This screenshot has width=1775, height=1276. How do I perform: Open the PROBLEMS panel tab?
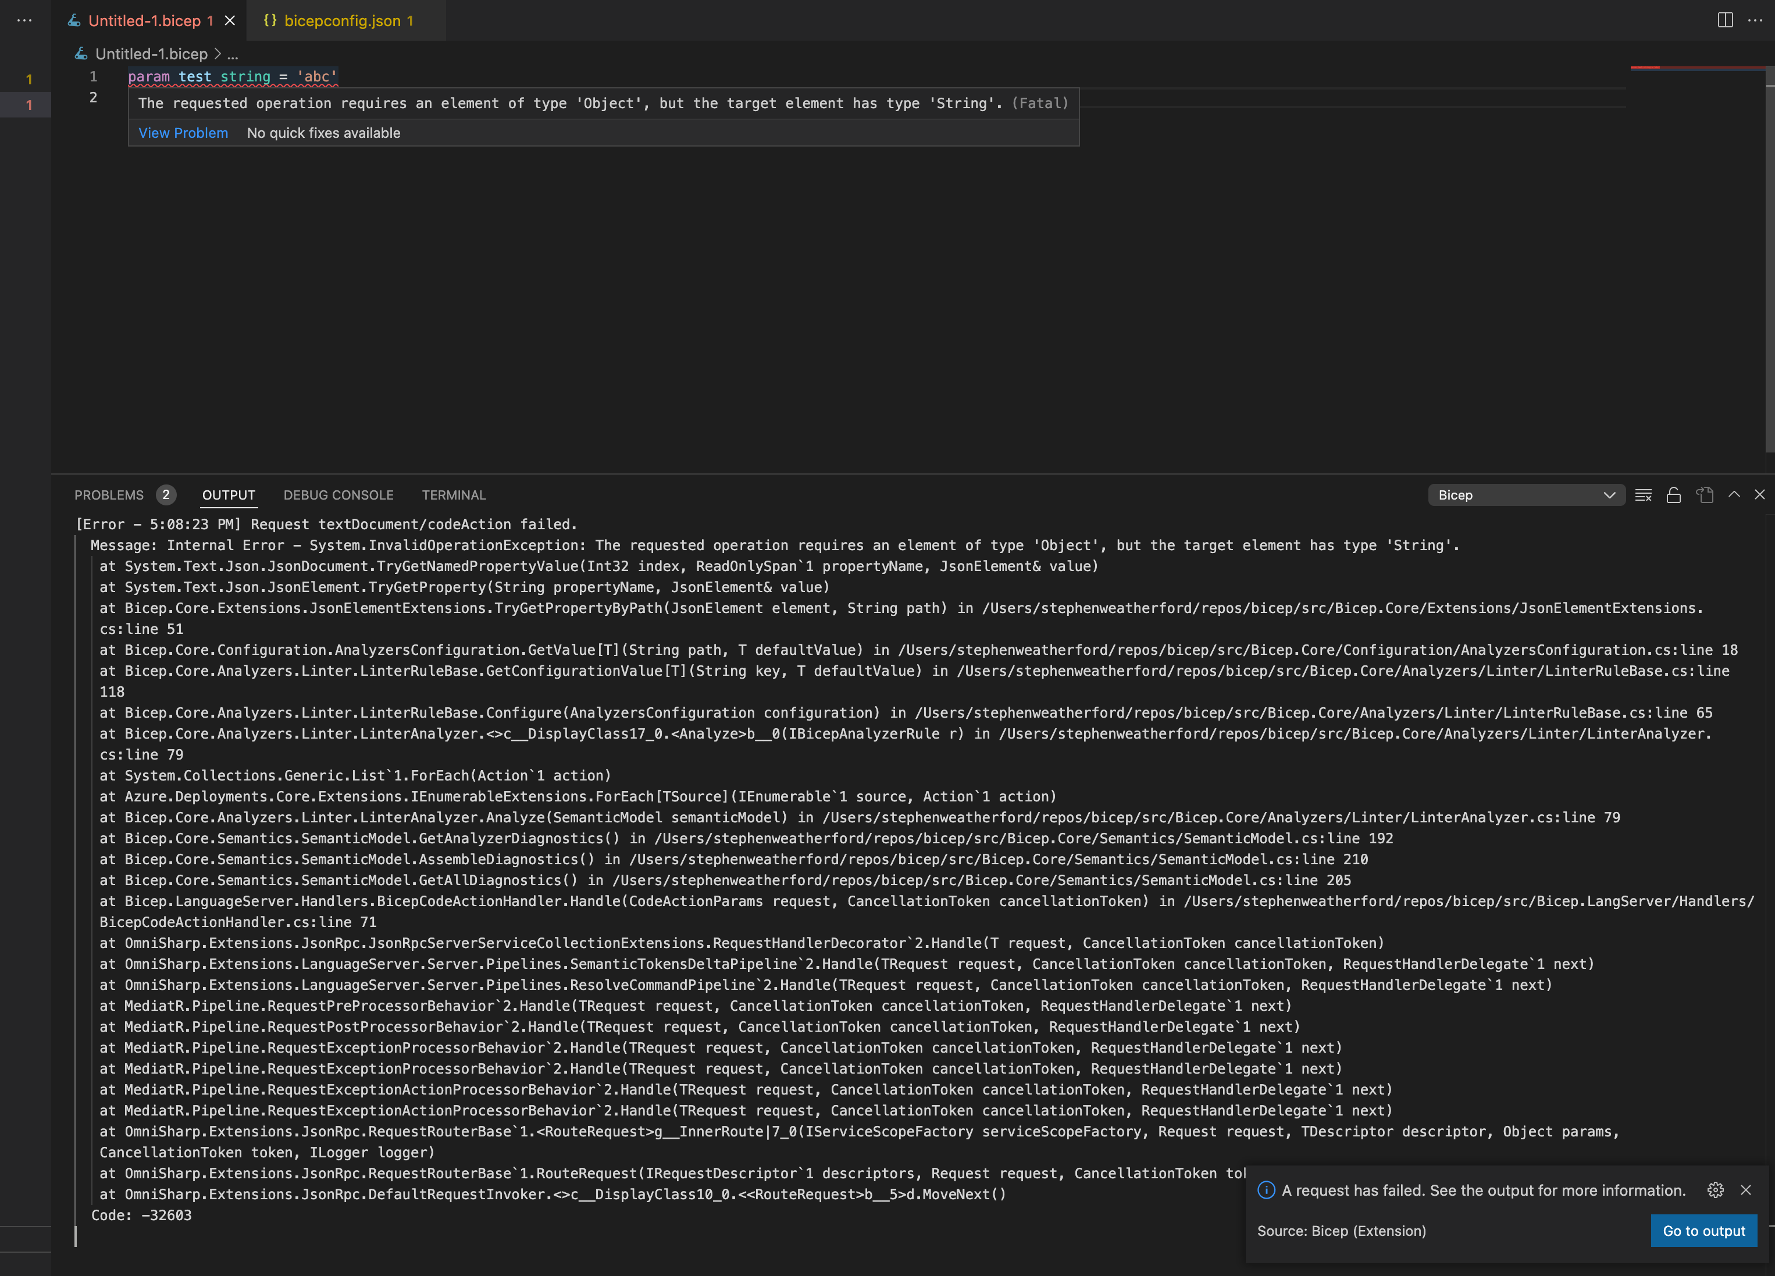(108, 495)
